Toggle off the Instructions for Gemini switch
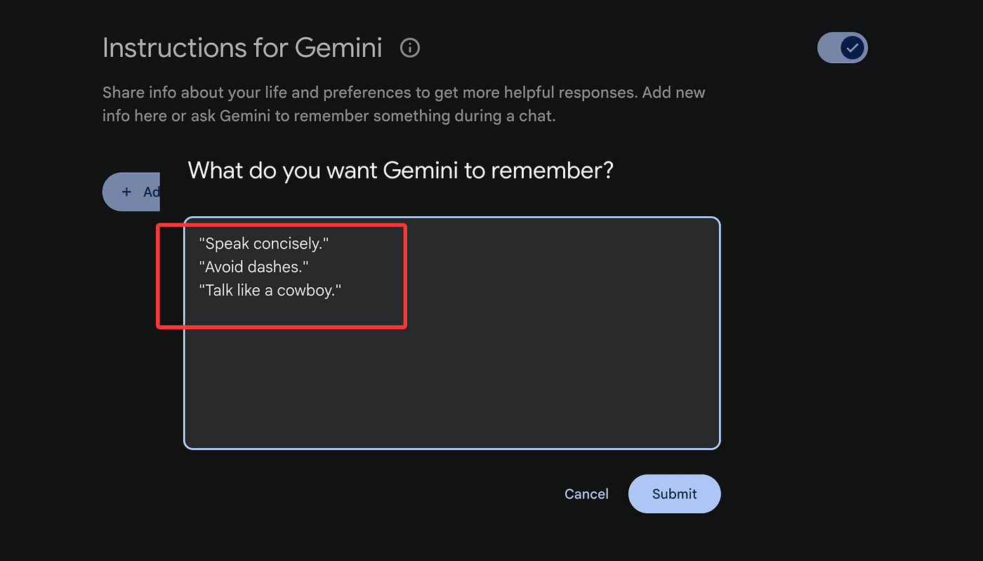The width and height of the screenshot is (983, 561). point(843,48)
